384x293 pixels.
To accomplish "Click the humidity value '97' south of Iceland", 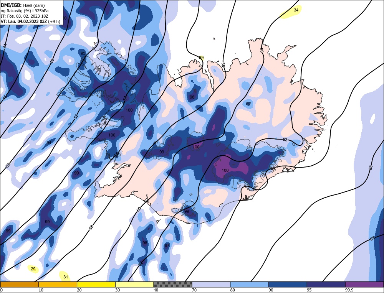I will coord(167,245).
